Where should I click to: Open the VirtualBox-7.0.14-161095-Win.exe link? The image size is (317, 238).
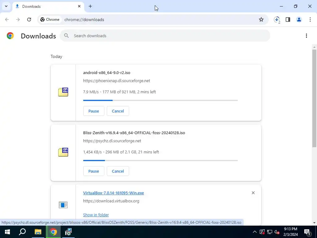tap(113, 193)
